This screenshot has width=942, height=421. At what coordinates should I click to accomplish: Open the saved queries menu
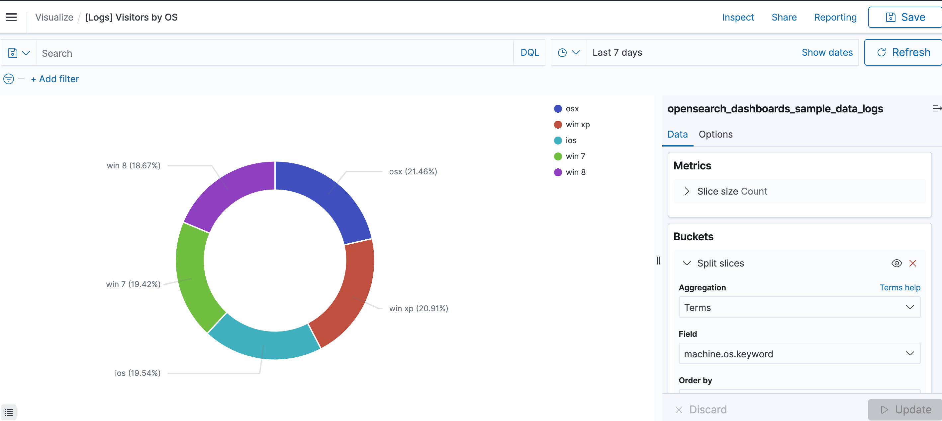click(x=19, y=53)
